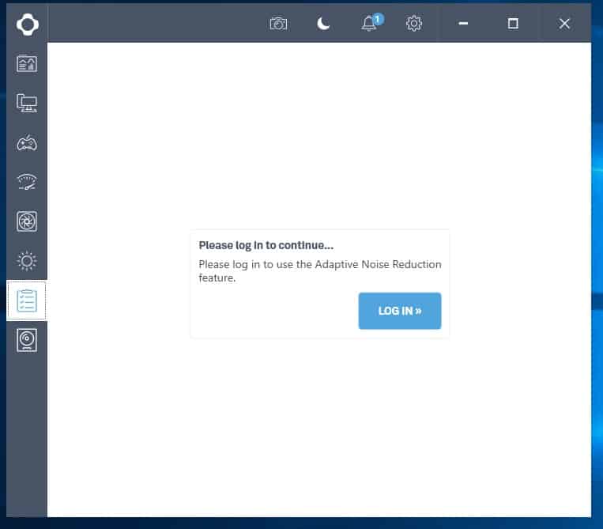The image size is (603, 529).
Task: Open the overclocking gauge sidebar icon
Action: click(x=27, y=182)
